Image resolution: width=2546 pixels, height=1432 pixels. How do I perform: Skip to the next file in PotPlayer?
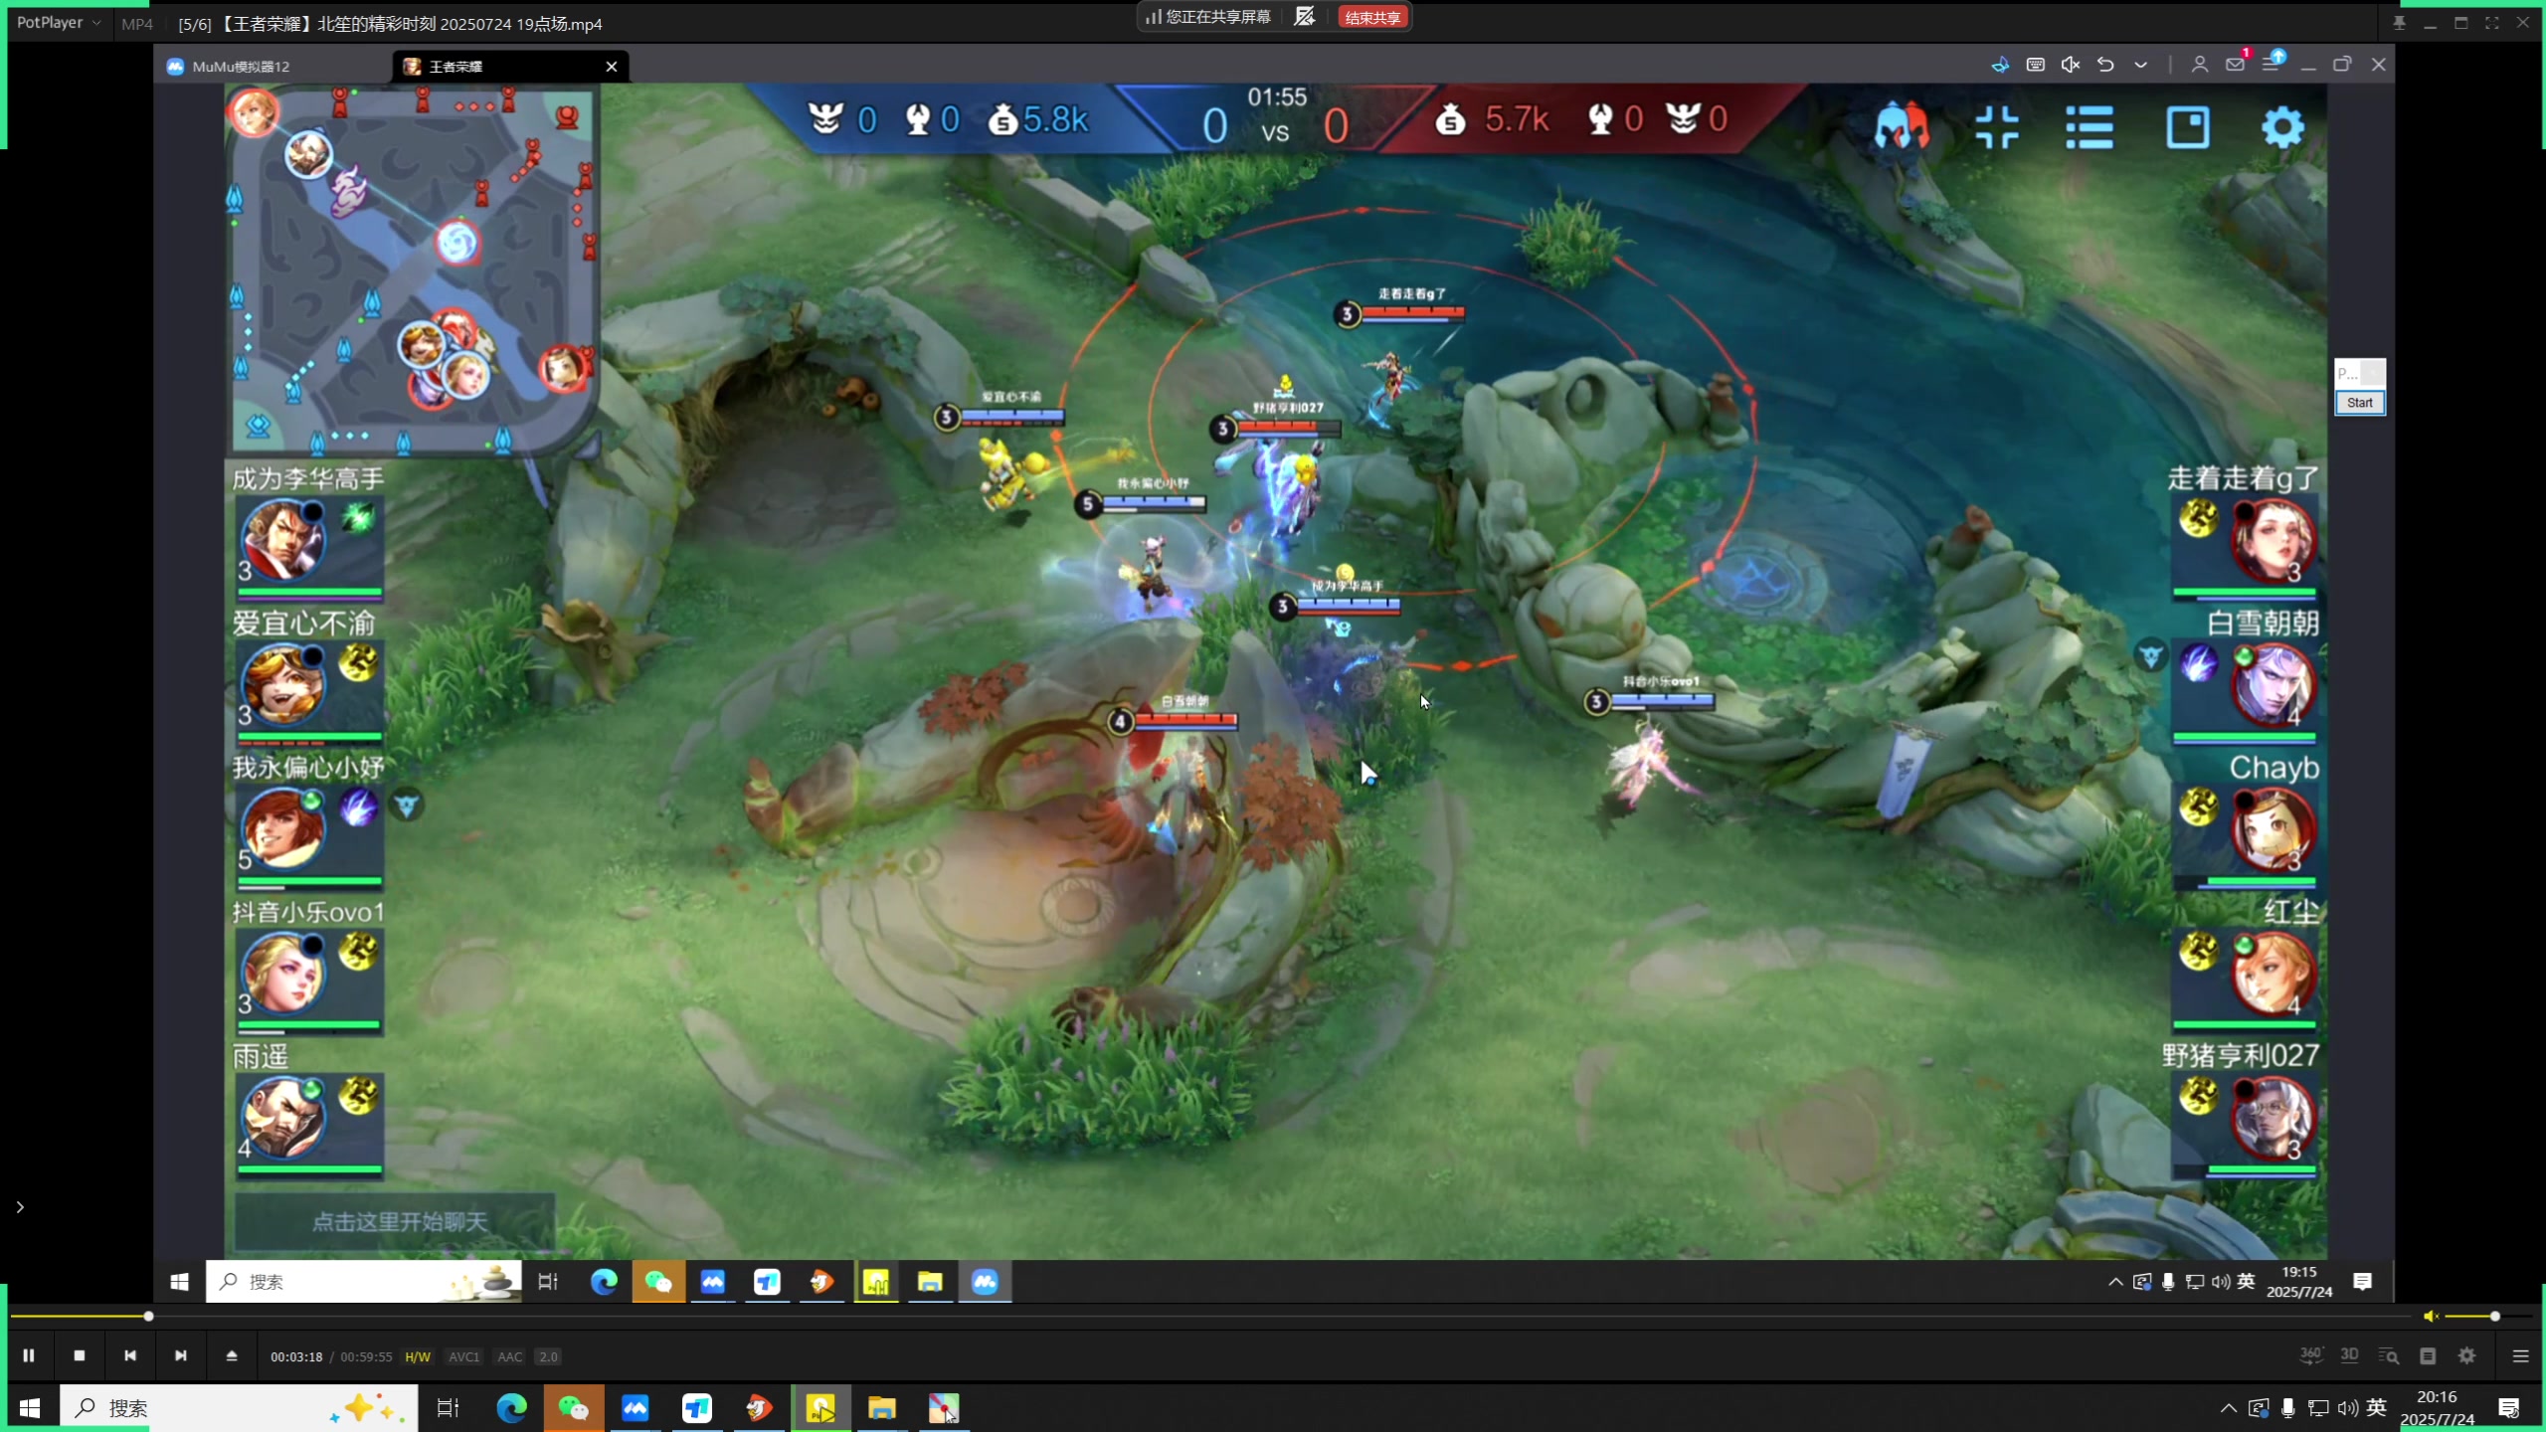click(180, 1355)
